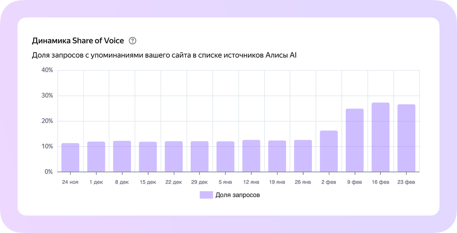457x233 pixels.
Task: Select the 9 фев bar
Action: click(355, 140)
